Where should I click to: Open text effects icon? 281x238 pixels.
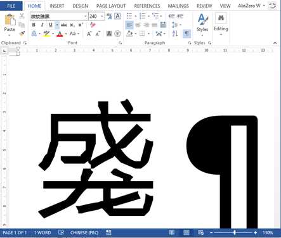(x=34, y=34)
